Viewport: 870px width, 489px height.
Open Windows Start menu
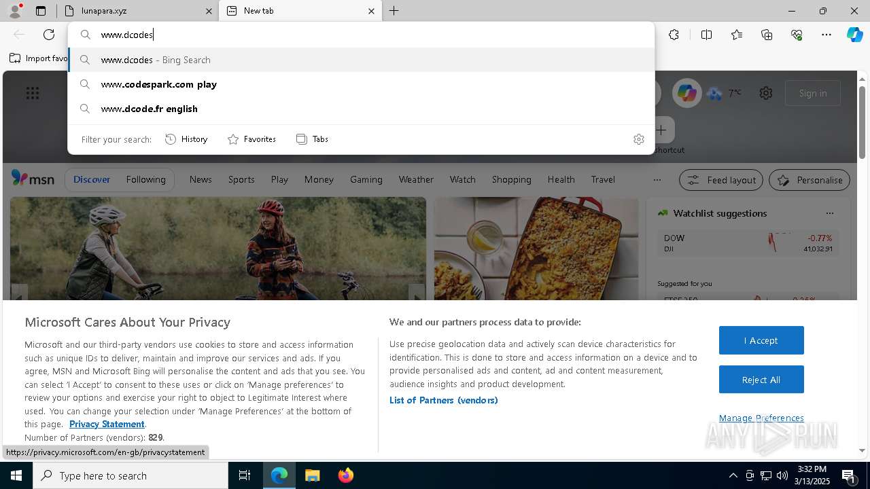pos(16,475)
